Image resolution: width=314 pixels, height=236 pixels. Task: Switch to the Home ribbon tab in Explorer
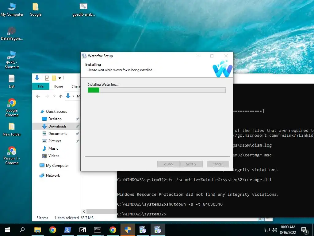(x=58, y=86)
